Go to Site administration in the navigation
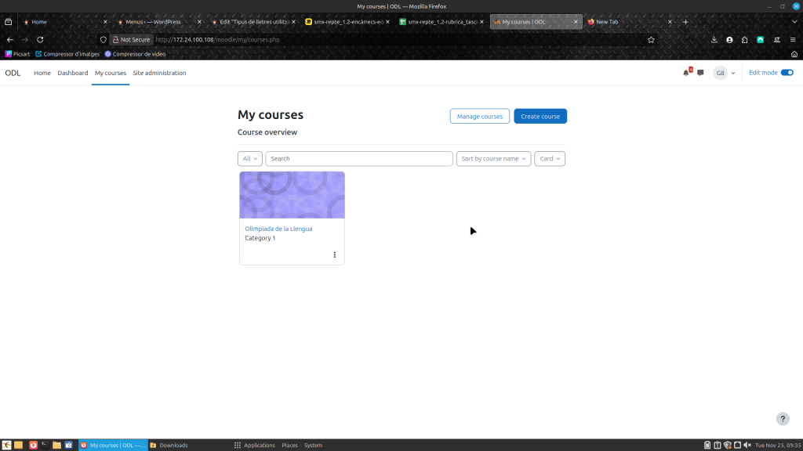Image resolution: width=803 pixels, height=451 pixels. point(159,73)
